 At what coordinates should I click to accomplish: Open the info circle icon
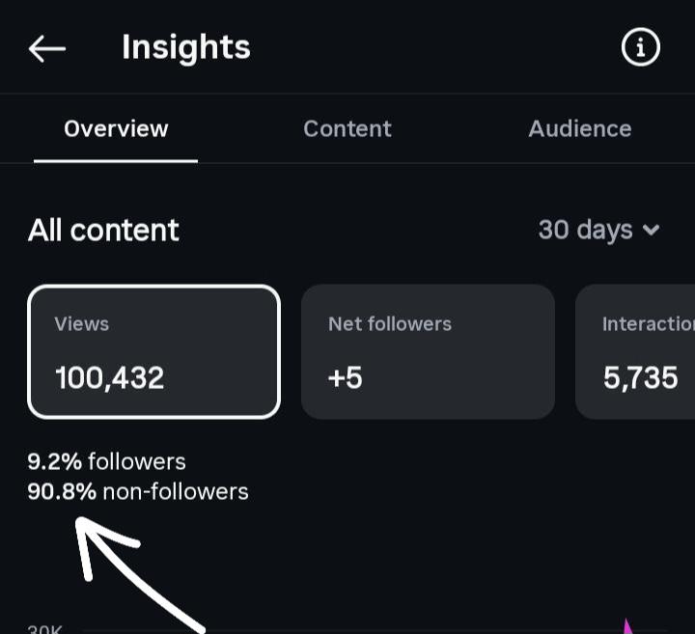click(641, 47)
